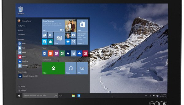The height and width of the screenshot is (105, 184).
Task: Open the Calculator tile in Work group
Action: [x=74, y=53]
